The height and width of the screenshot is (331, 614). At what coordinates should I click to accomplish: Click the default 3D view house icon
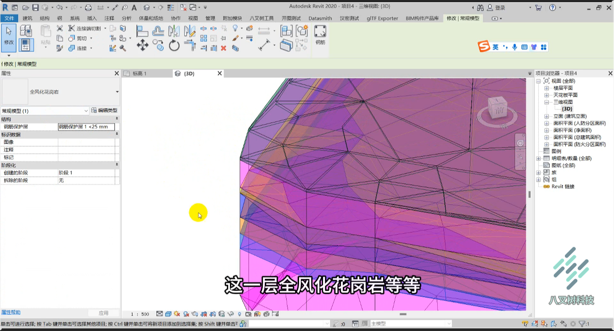pos(147,8)
